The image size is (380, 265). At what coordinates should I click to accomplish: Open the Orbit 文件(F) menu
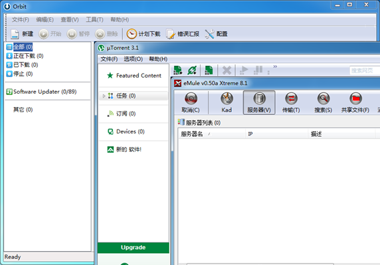pos(21,20)
